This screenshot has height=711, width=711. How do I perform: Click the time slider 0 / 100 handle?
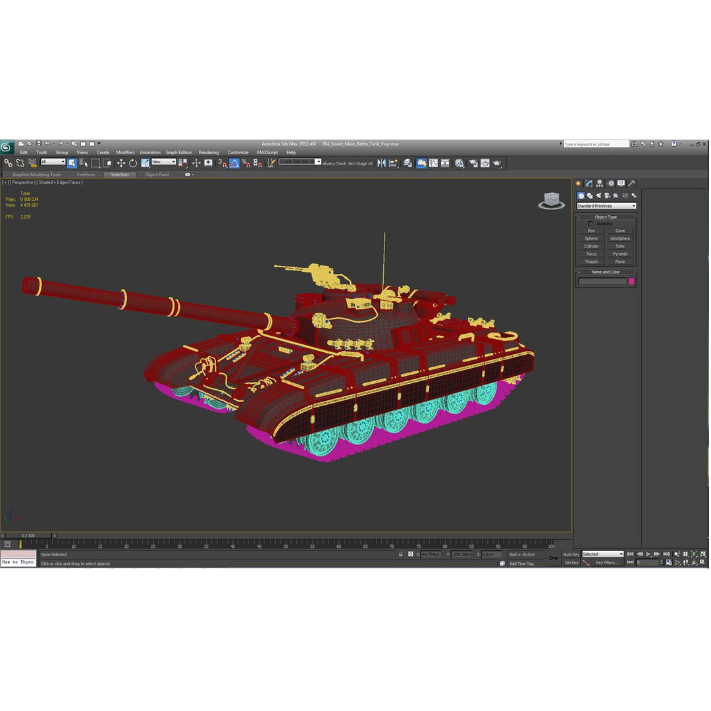(x=28, y=535)
